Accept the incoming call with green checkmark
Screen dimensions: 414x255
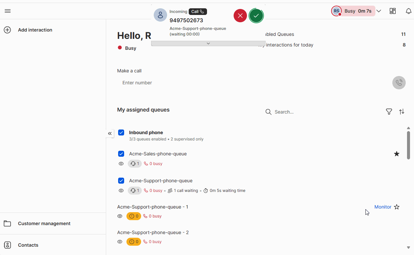[256, 16]
